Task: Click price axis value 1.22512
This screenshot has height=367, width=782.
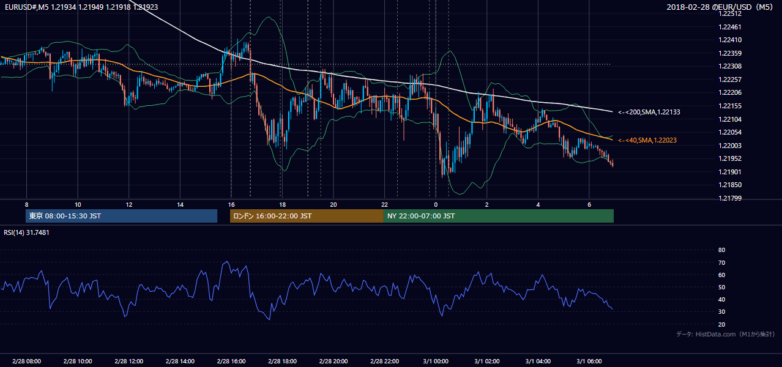Action: [x=729, y=13]
